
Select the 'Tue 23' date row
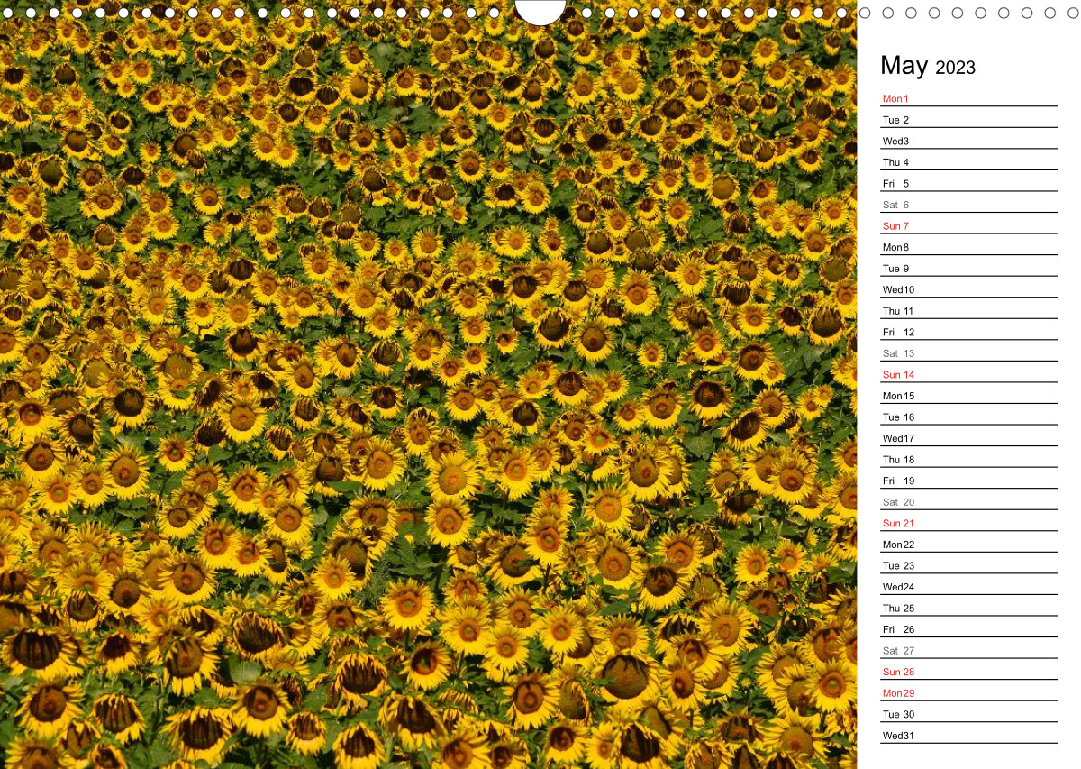click(x=968, y=563)
